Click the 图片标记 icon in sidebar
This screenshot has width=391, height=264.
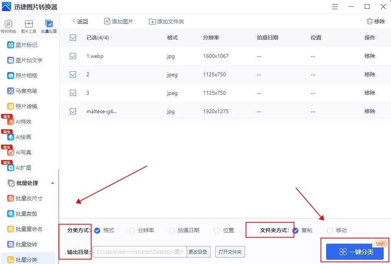pyautogui.click(x=11, y=45)
